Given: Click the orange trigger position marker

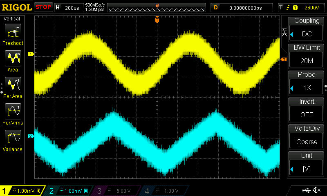Looking at the screenshot, I should click(157, 20).
